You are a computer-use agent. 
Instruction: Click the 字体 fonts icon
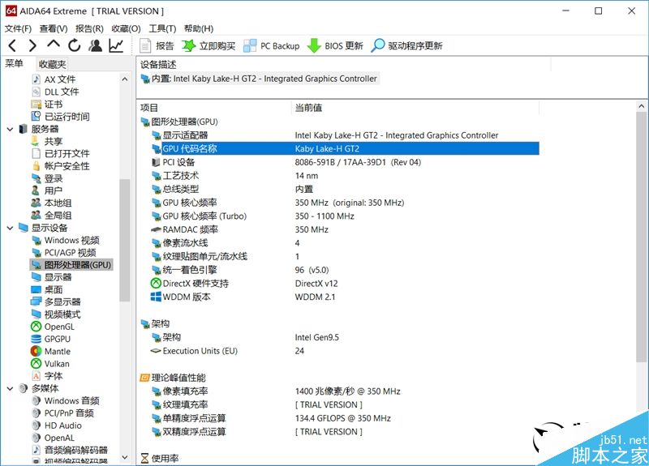click(37, 376)
